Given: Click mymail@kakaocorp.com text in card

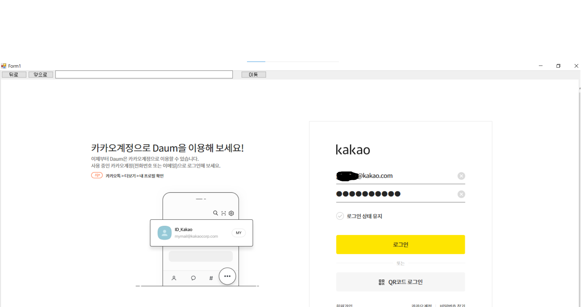Looking at the screenshot, I should tap(196, 236).
